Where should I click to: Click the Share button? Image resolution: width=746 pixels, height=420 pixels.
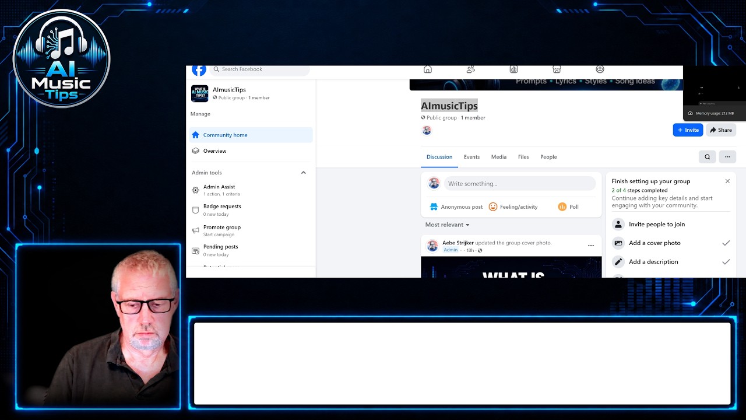(x=721, y=130)
